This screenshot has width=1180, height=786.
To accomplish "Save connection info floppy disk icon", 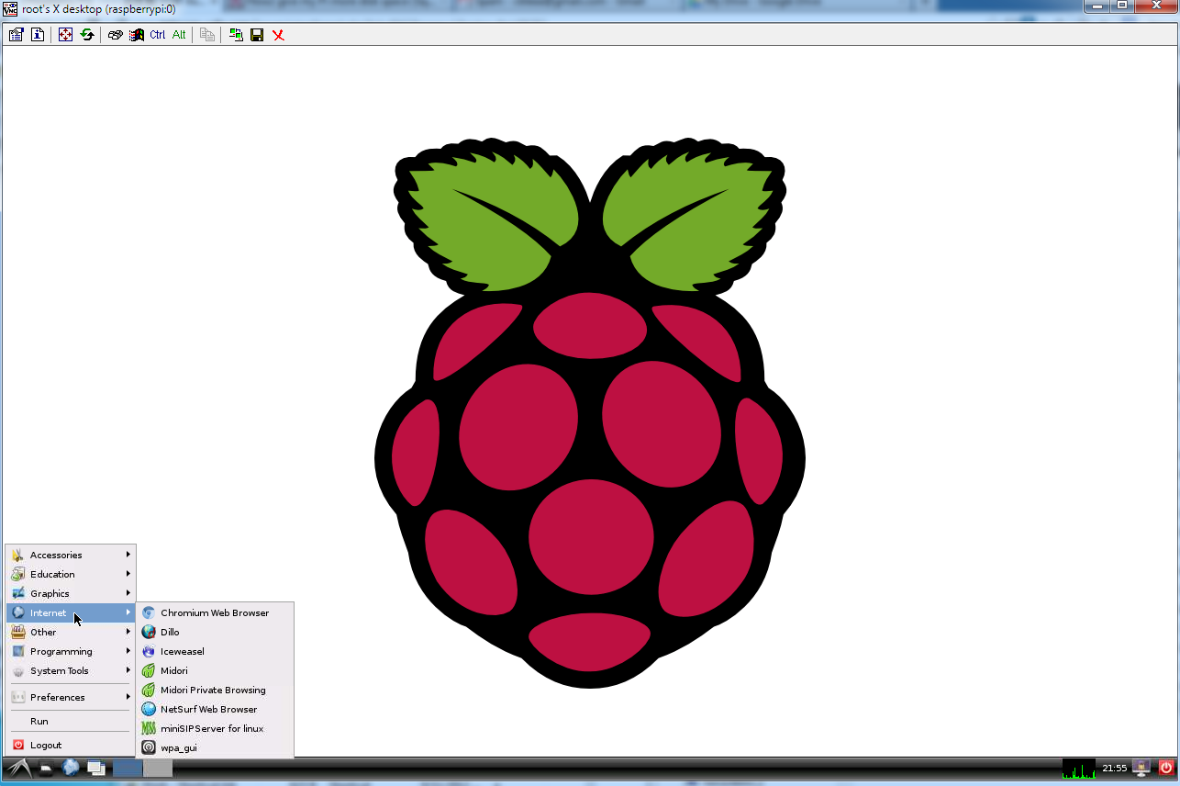I will tap(257, 35).
